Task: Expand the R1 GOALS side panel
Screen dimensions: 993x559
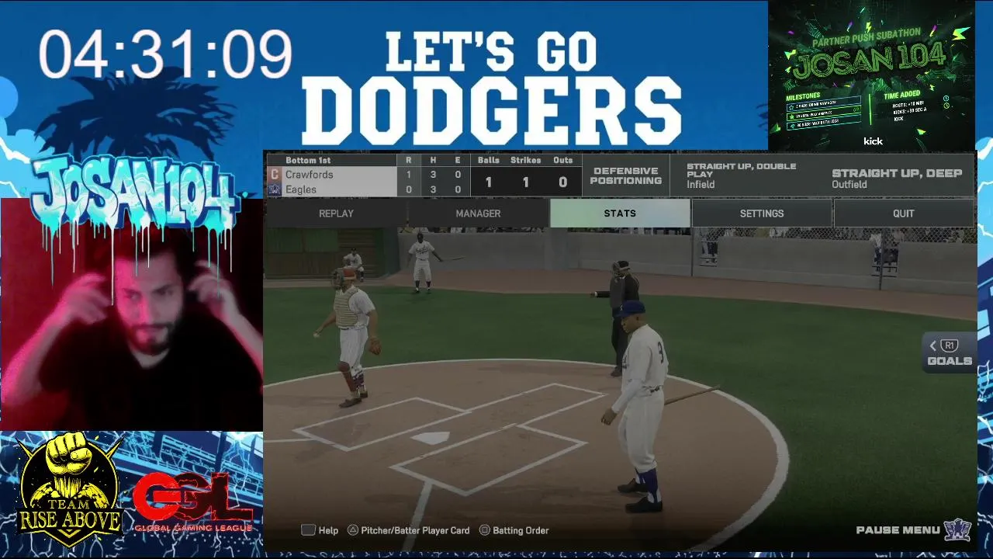Action: pyautogui.click(x=950, y=353)
